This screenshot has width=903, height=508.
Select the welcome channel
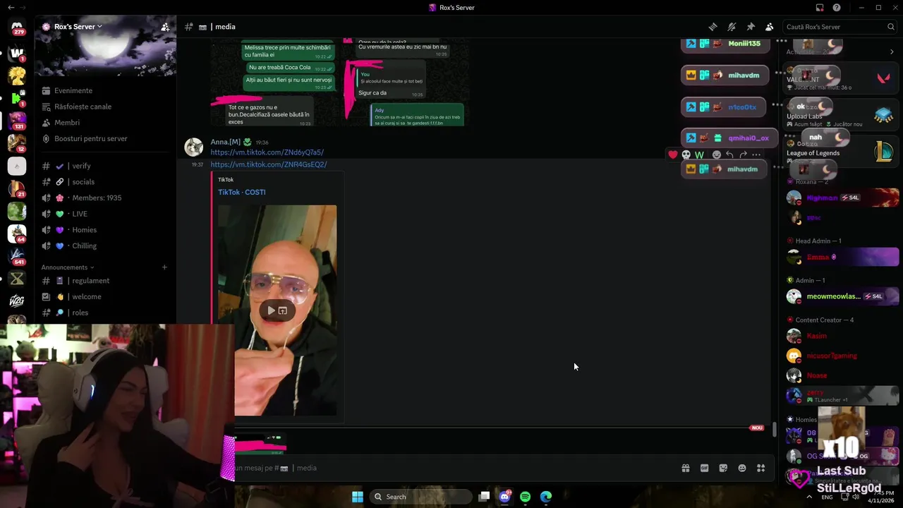[x=106, y=297]
